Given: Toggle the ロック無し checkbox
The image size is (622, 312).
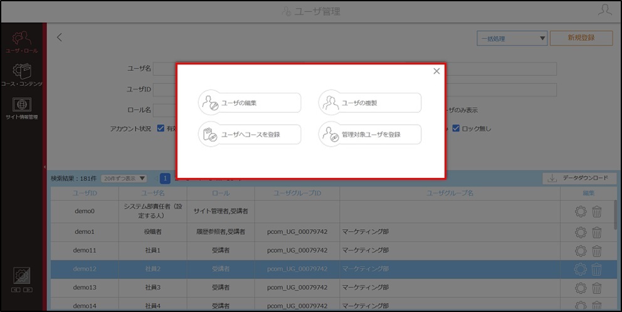Looking at the screenshot, I should [456, 128].
